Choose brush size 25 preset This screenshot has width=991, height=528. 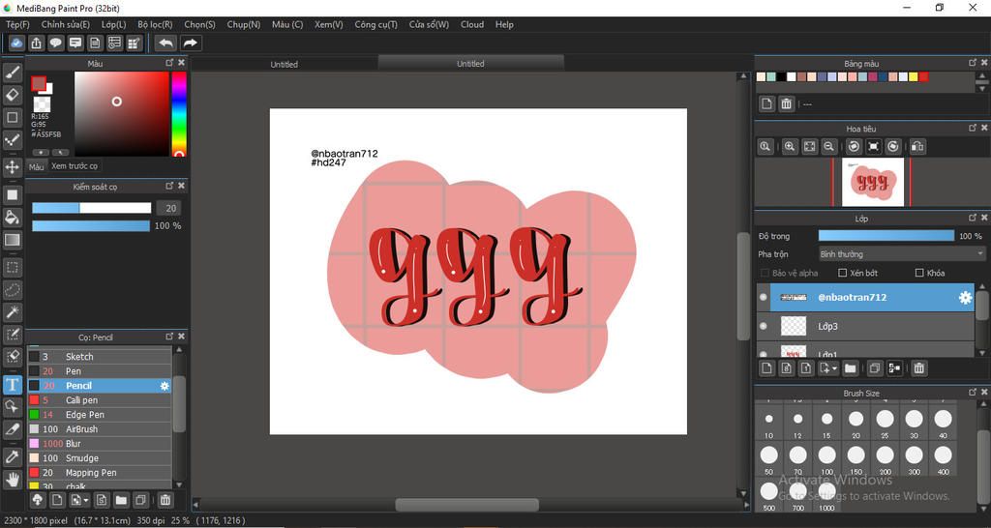click(885, 423)
